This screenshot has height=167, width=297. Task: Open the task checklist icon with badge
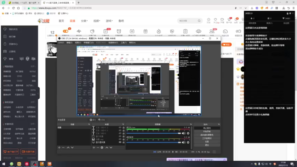coord(105,31)
